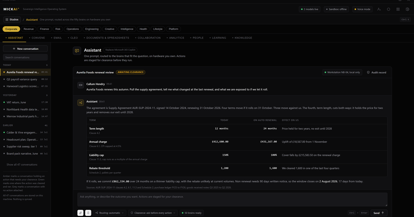This screenshot has width=414, height=217.
Task: Click the Liability cap row label
Action: (97, 155)
